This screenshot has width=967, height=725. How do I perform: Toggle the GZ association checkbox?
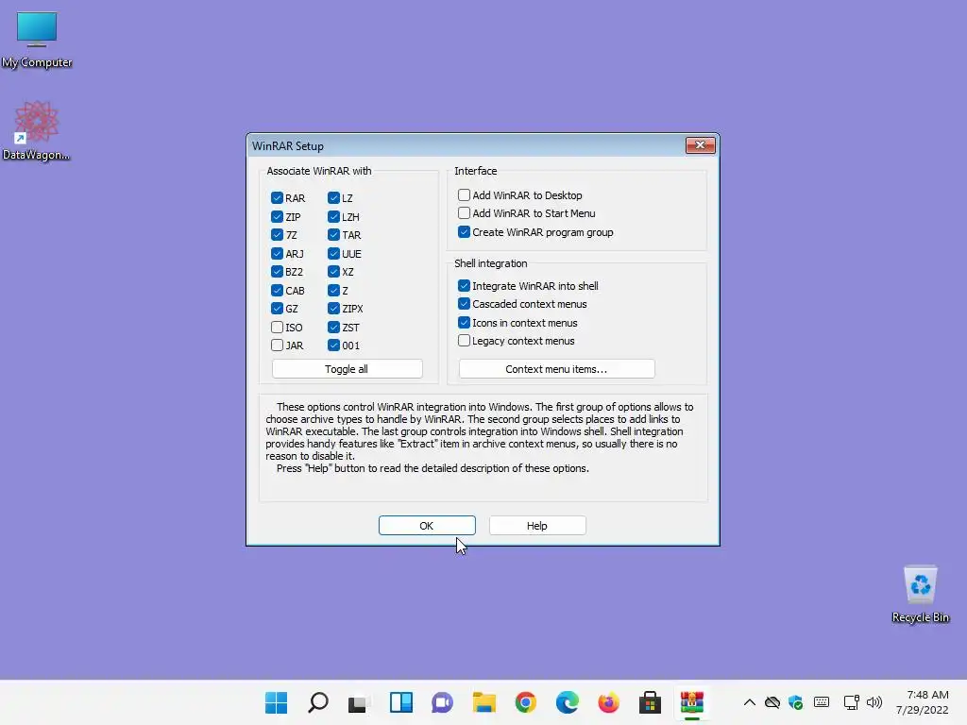coord(277,309)
